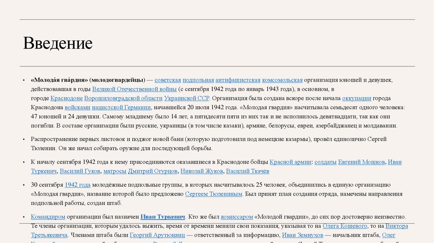Open the '1942 года' date link
Screen dimensions: 434x243
78,185
